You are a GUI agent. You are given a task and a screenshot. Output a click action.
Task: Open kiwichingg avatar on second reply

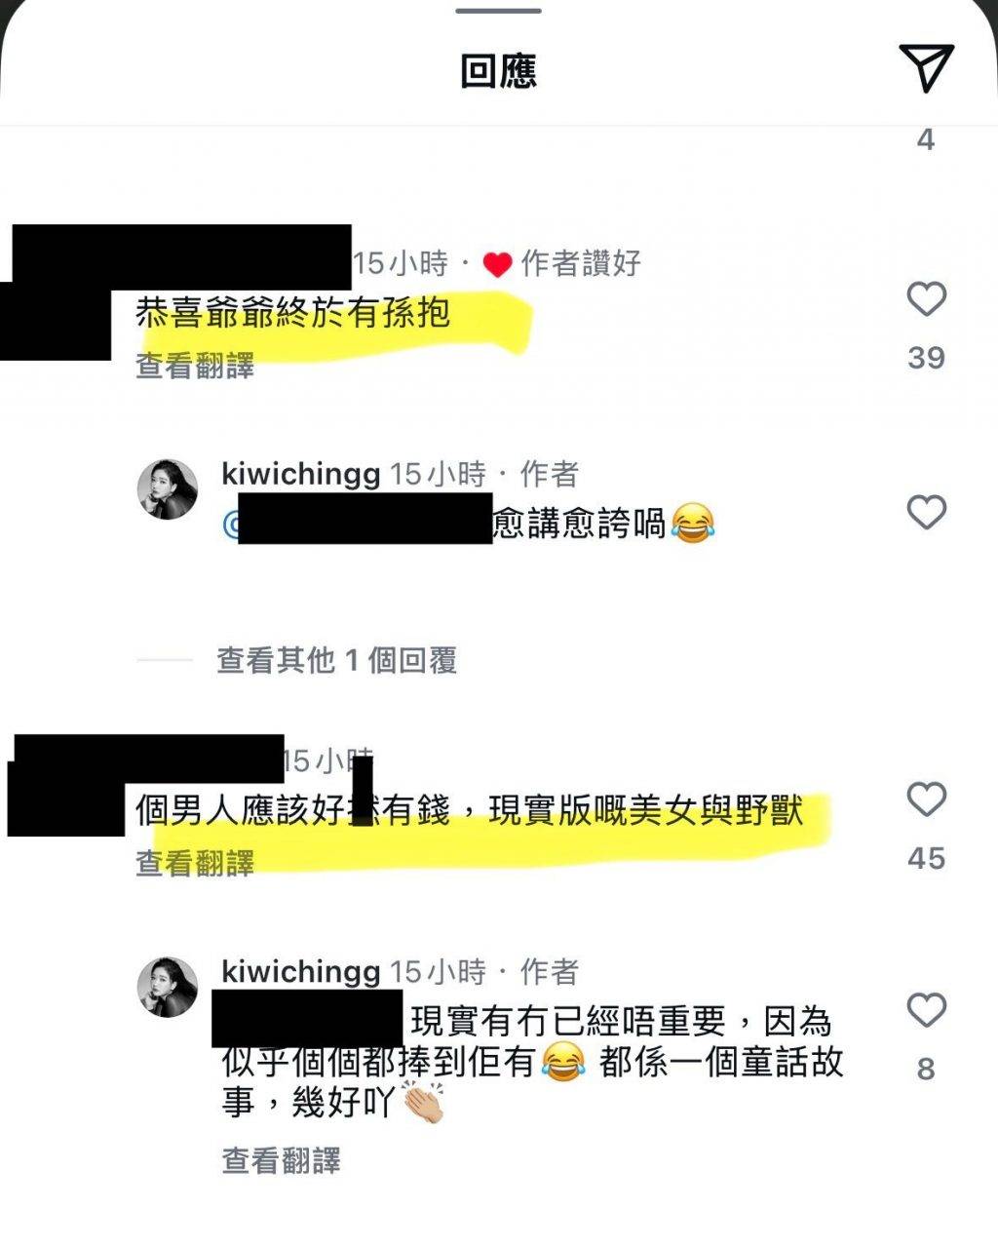(168, 987)
